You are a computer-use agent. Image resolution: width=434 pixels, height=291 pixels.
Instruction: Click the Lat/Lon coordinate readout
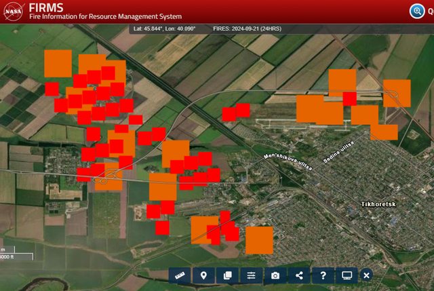click(164, 29)
